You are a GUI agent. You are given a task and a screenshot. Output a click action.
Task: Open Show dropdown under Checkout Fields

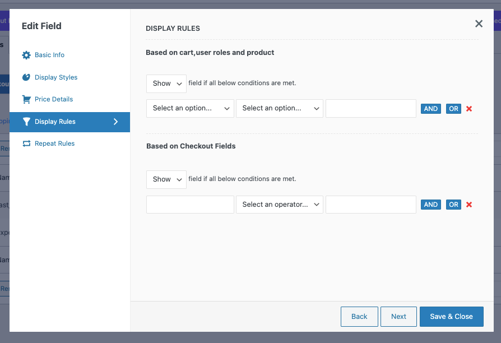(166, 179)
